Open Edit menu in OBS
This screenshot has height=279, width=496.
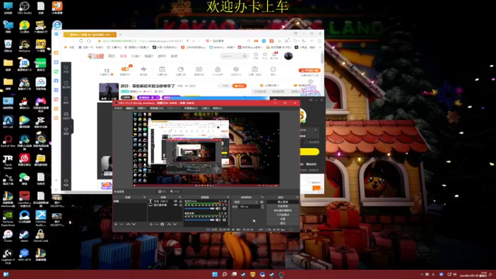(x=130, y=108)
